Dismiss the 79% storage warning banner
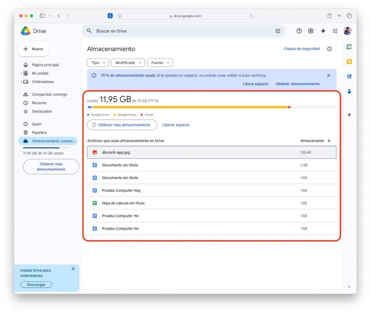The width and height of the screenshot is (370, 312). tap(328, 75)
